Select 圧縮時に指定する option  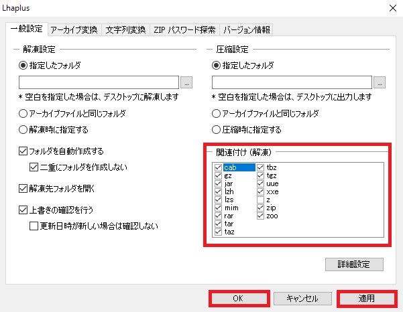click(x=216, y=130)
